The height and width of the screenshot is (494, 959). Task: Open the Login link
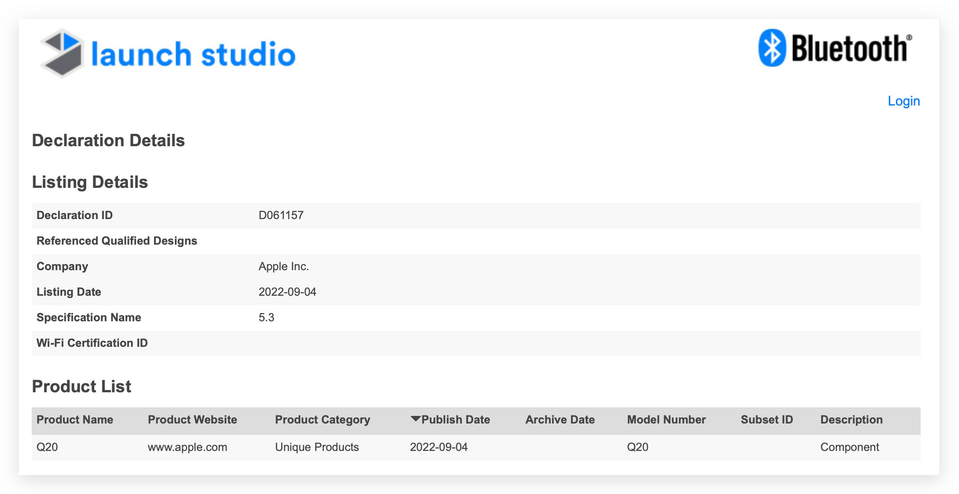pyautogui.click(x=904, y=101)
